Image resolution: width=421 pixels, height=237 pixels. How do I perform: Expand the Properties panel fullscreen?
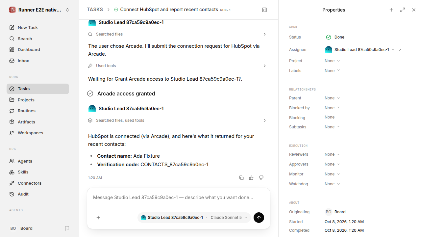pyautogui.click(x=403, y=10)
